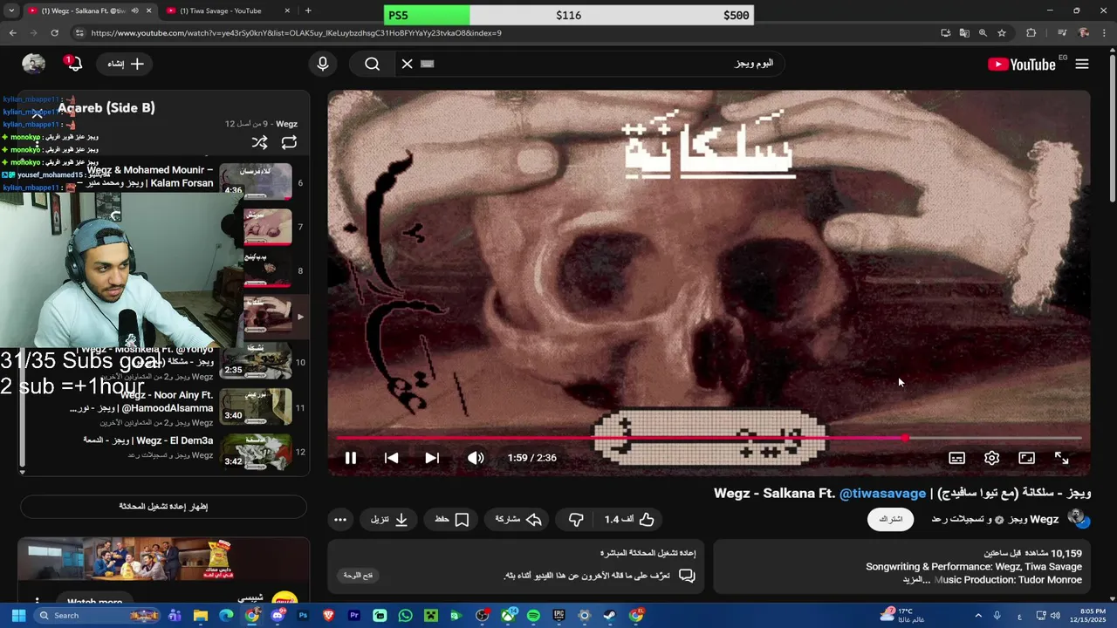Skip to next video in playlist
This screenshot has width=1117, height=628.
point(432,458)
